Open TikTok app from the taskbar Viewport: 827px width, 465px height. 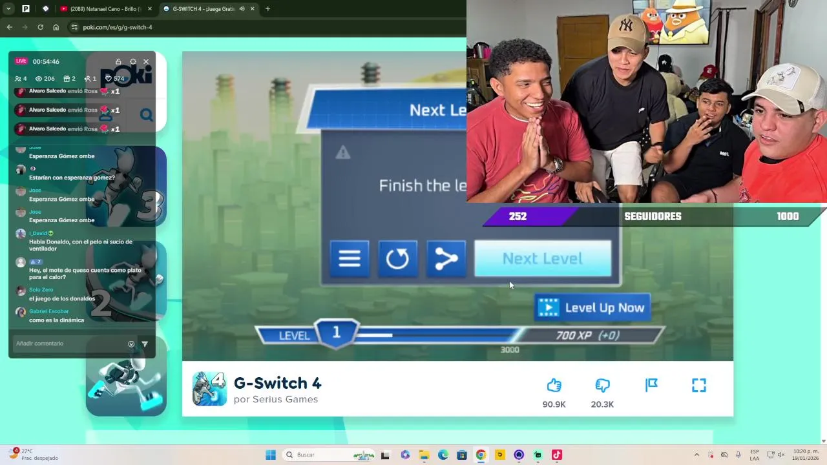556,455
